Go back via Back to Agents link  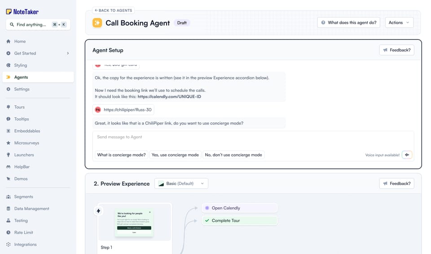(x=113, y=10)
